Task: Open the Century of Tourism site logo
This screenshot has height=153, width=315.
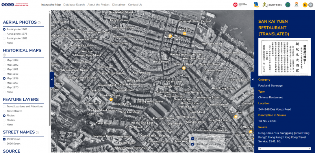Action: coord(15,4)
